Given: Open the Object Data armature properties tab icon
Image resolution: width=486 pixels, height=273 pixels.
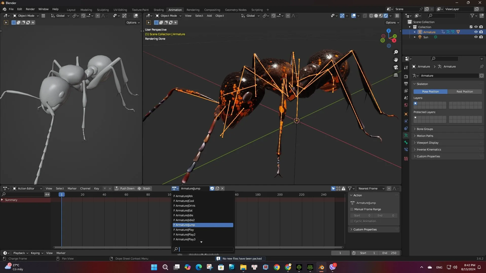Looking at the screenshot, I should [406, 135].
